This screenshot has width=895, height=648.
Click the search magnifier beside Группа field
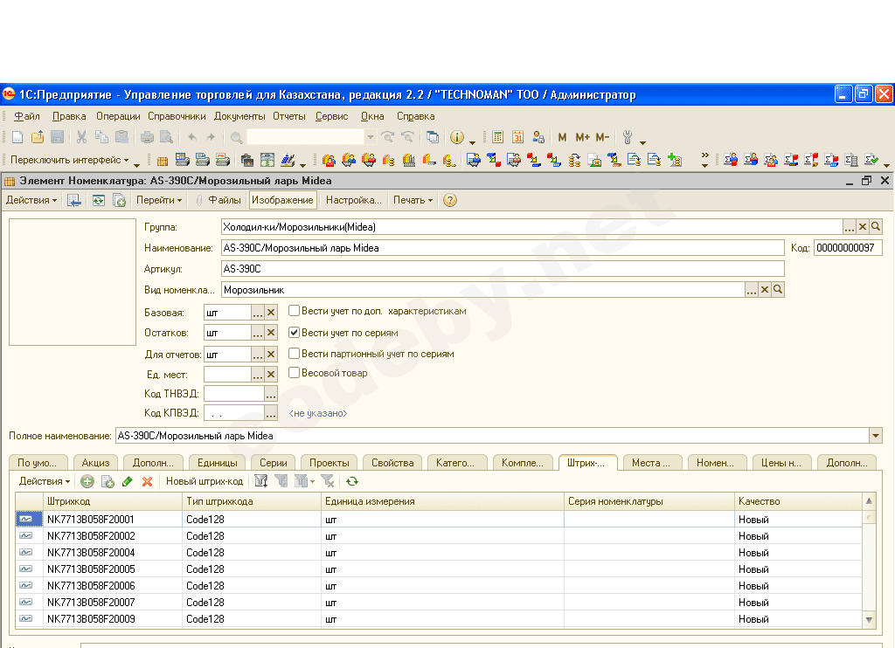[876, 226]
